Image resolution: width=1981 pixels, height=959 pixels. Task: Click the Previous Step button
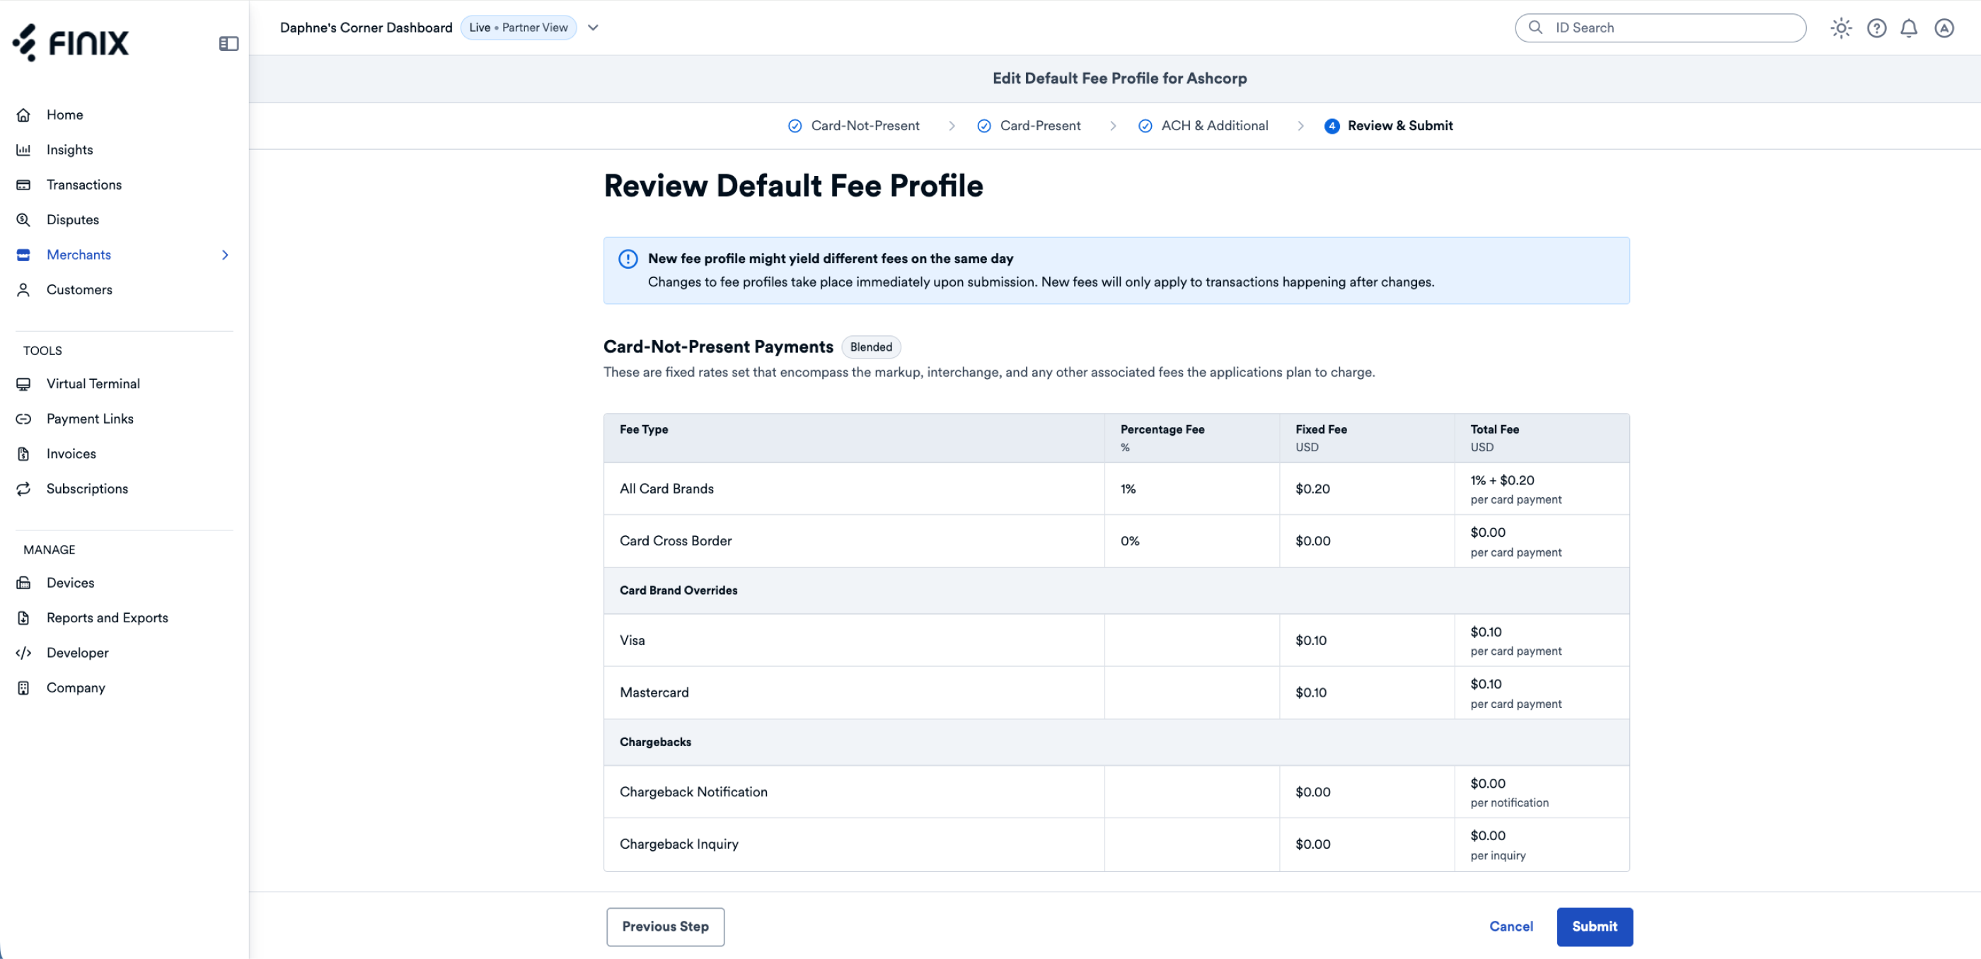coord(665,926)
